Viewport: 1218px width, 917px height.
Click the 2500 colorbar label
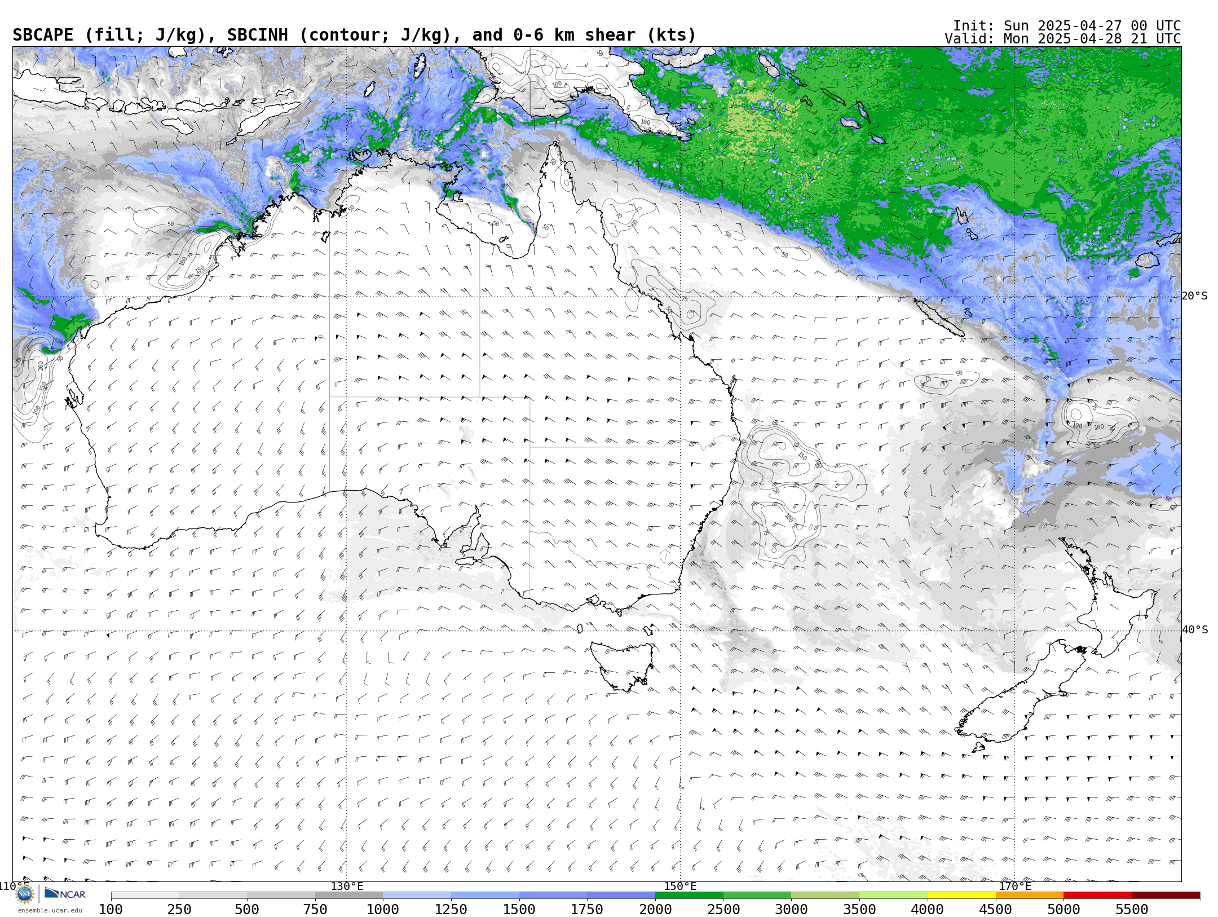point(723,909)
